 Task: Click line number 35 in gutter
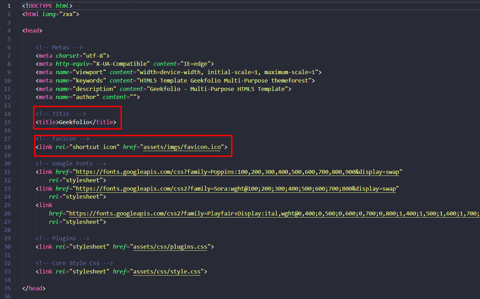coord(8,289)
